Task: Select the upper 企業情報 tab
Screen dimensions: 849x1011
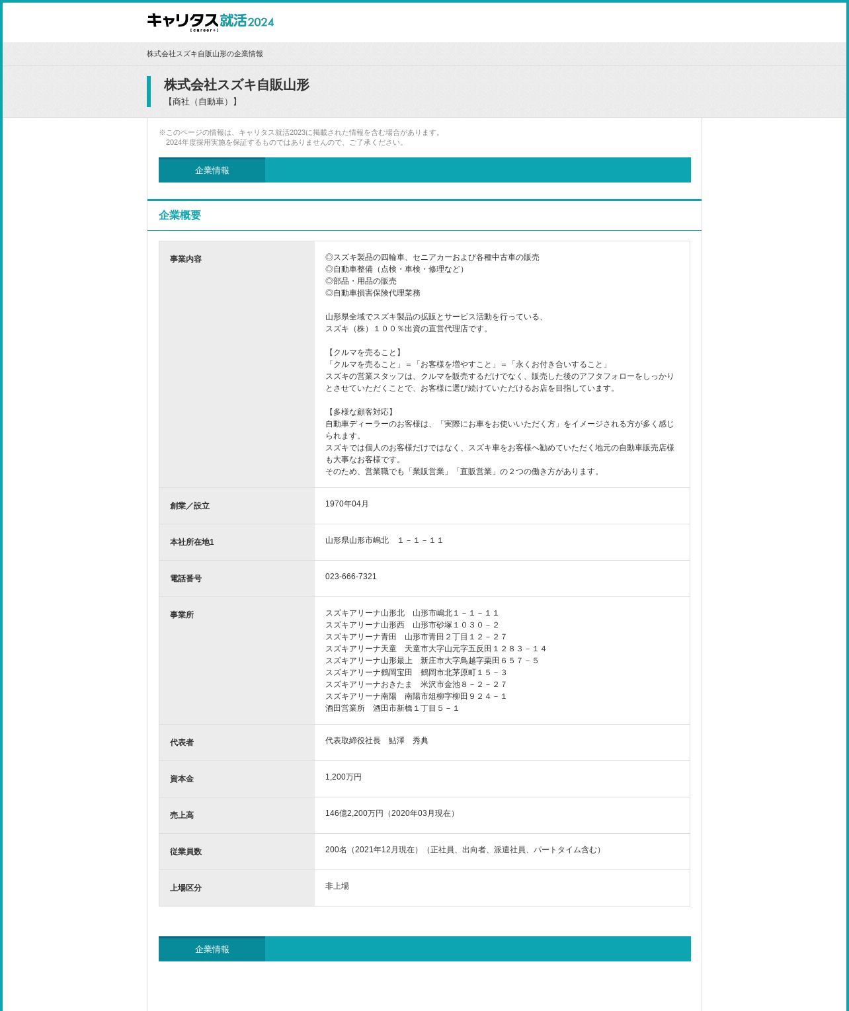Action: click(212, 171)
